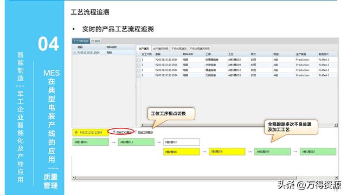Select the P20131231112504 row in the left list
347x195 pixels.
pyautogui.click(x=104, y=53)
